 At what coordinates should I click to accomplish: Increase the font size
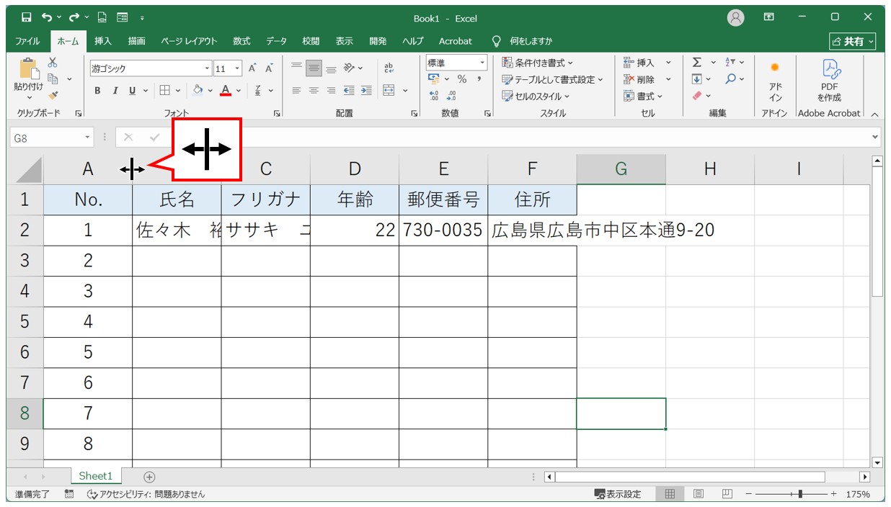[x=253, y=68]
